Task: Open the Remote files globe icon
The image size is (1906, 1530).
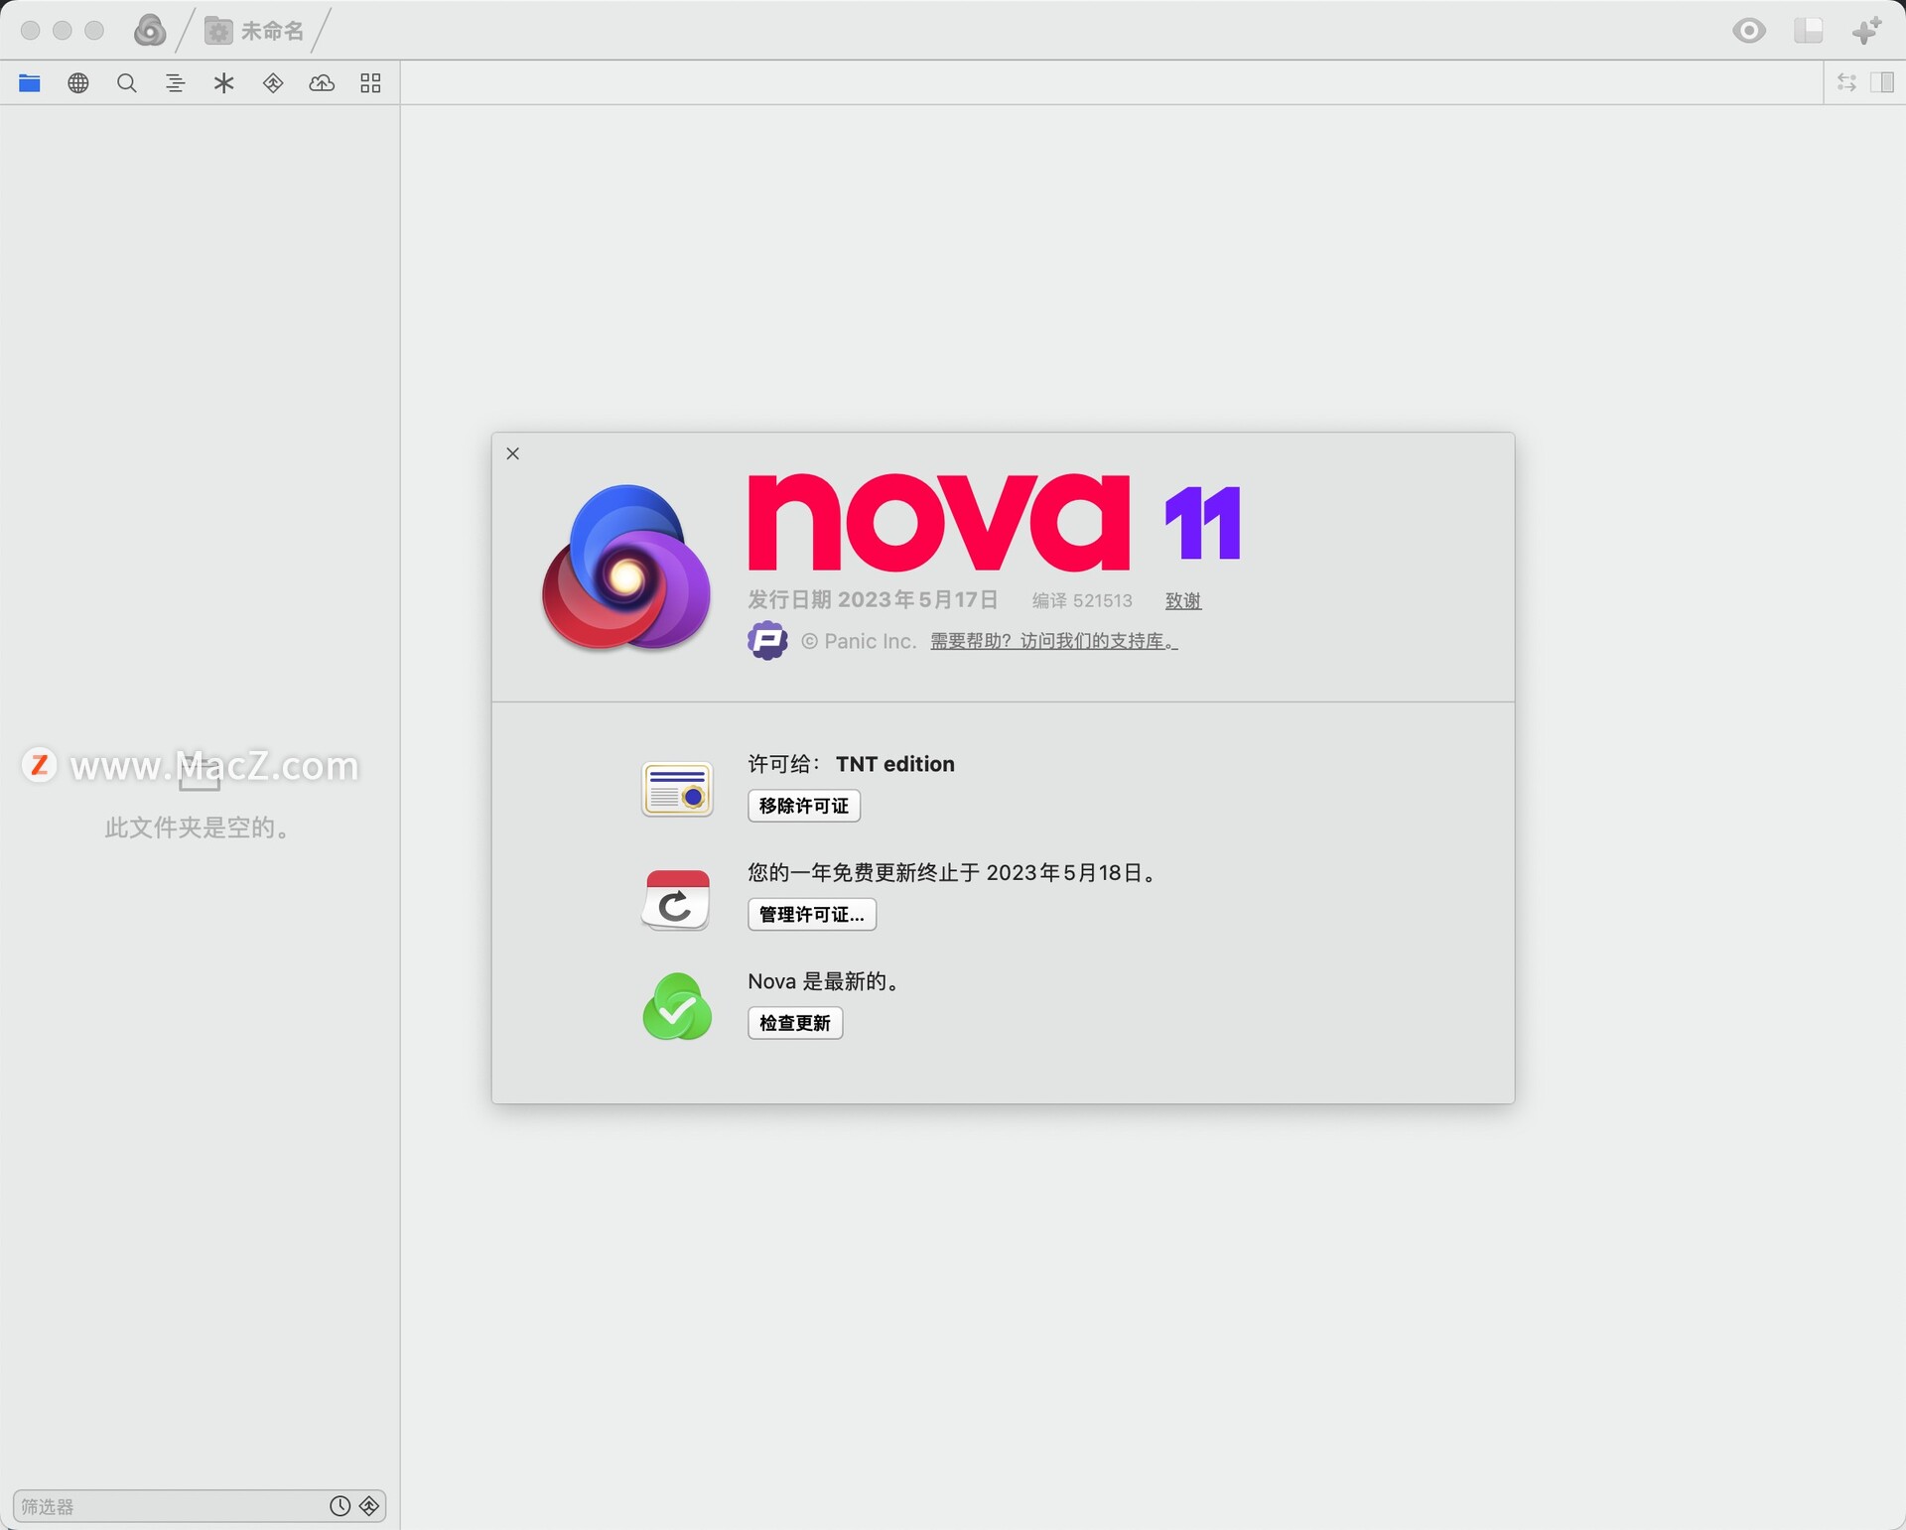Action: tap(77, 82)
